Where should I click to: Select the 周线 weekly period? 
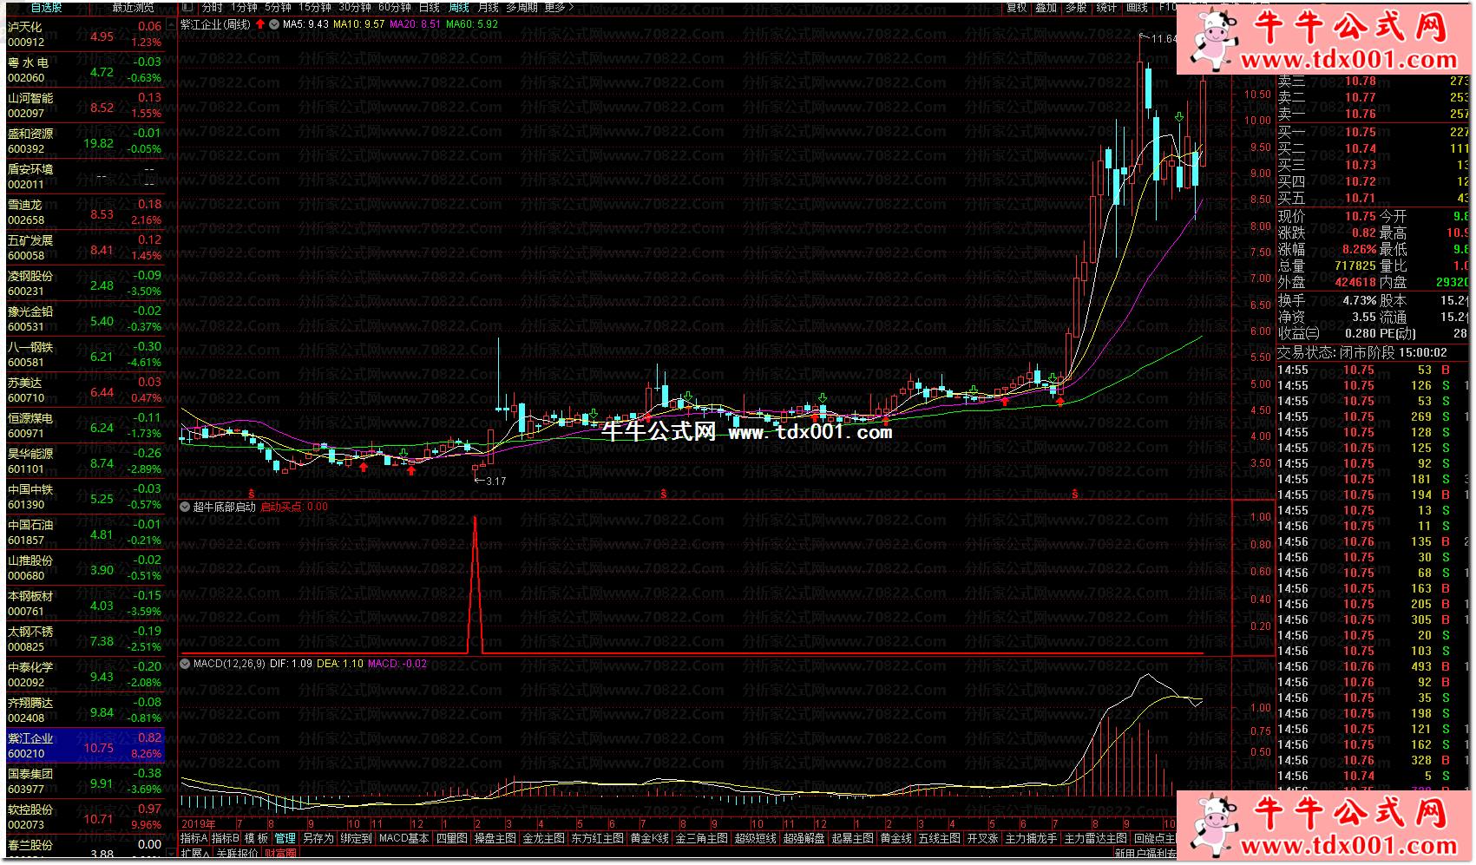click(x=459, y=8)
